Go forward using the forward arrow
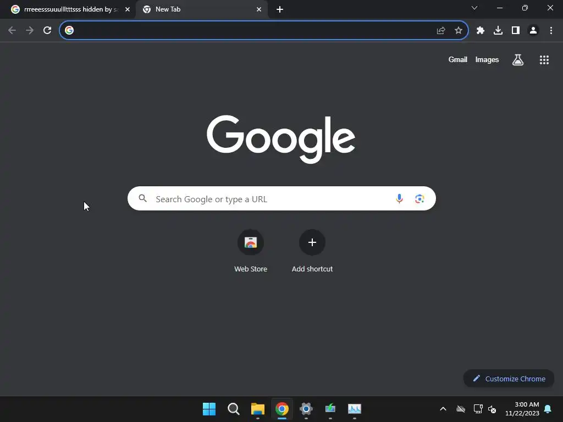This screenshot has width=563, height=422. coord(30,31)
